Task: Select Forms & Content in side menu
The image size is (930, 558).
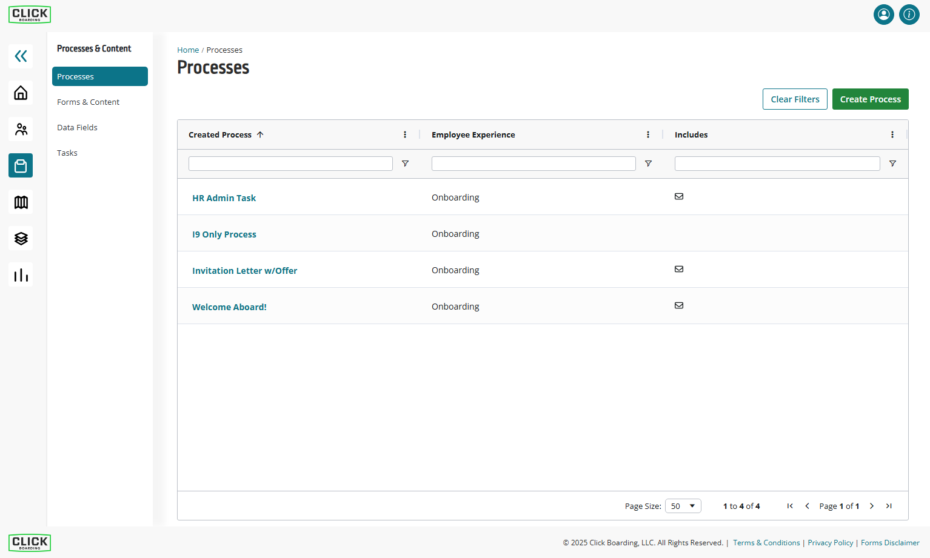Action: pyautogui.click(x=89, y=102)
